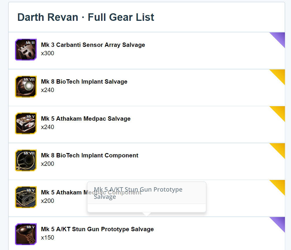The height and width of the screenshot is (250, 291).
Task: Click purple corner marker on Stun Gun Prototype row
Action: (280, 222)
